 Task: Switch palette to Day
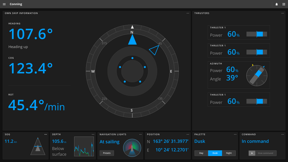[201, 153]
